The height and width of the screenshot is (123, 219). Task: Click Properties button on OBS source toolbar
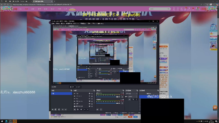(x=72, y=87)
